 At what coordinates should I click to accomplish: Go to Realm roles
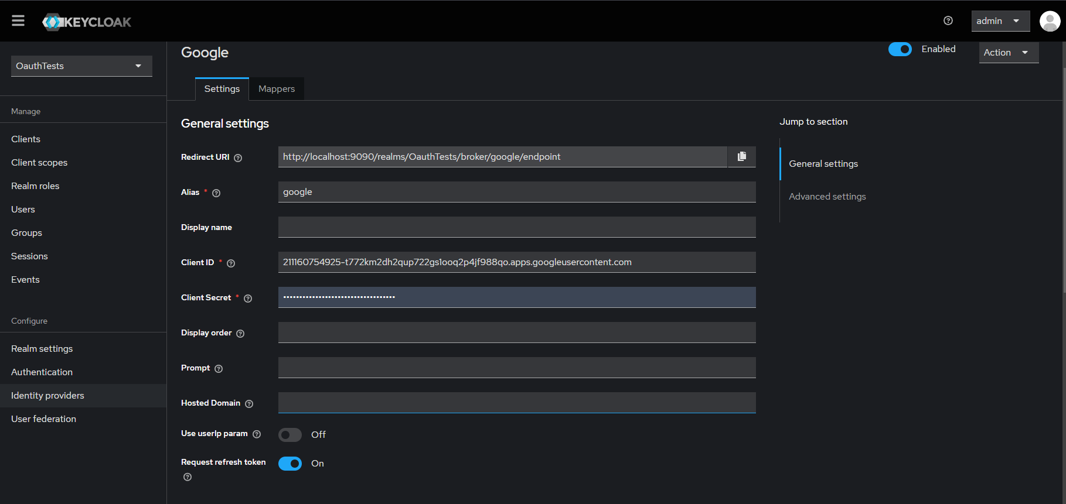click(83, 186)
